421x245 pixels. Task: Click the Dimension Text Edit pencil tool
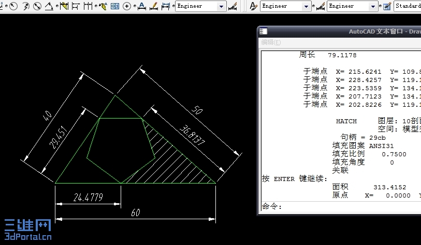[x=154, y=6]
